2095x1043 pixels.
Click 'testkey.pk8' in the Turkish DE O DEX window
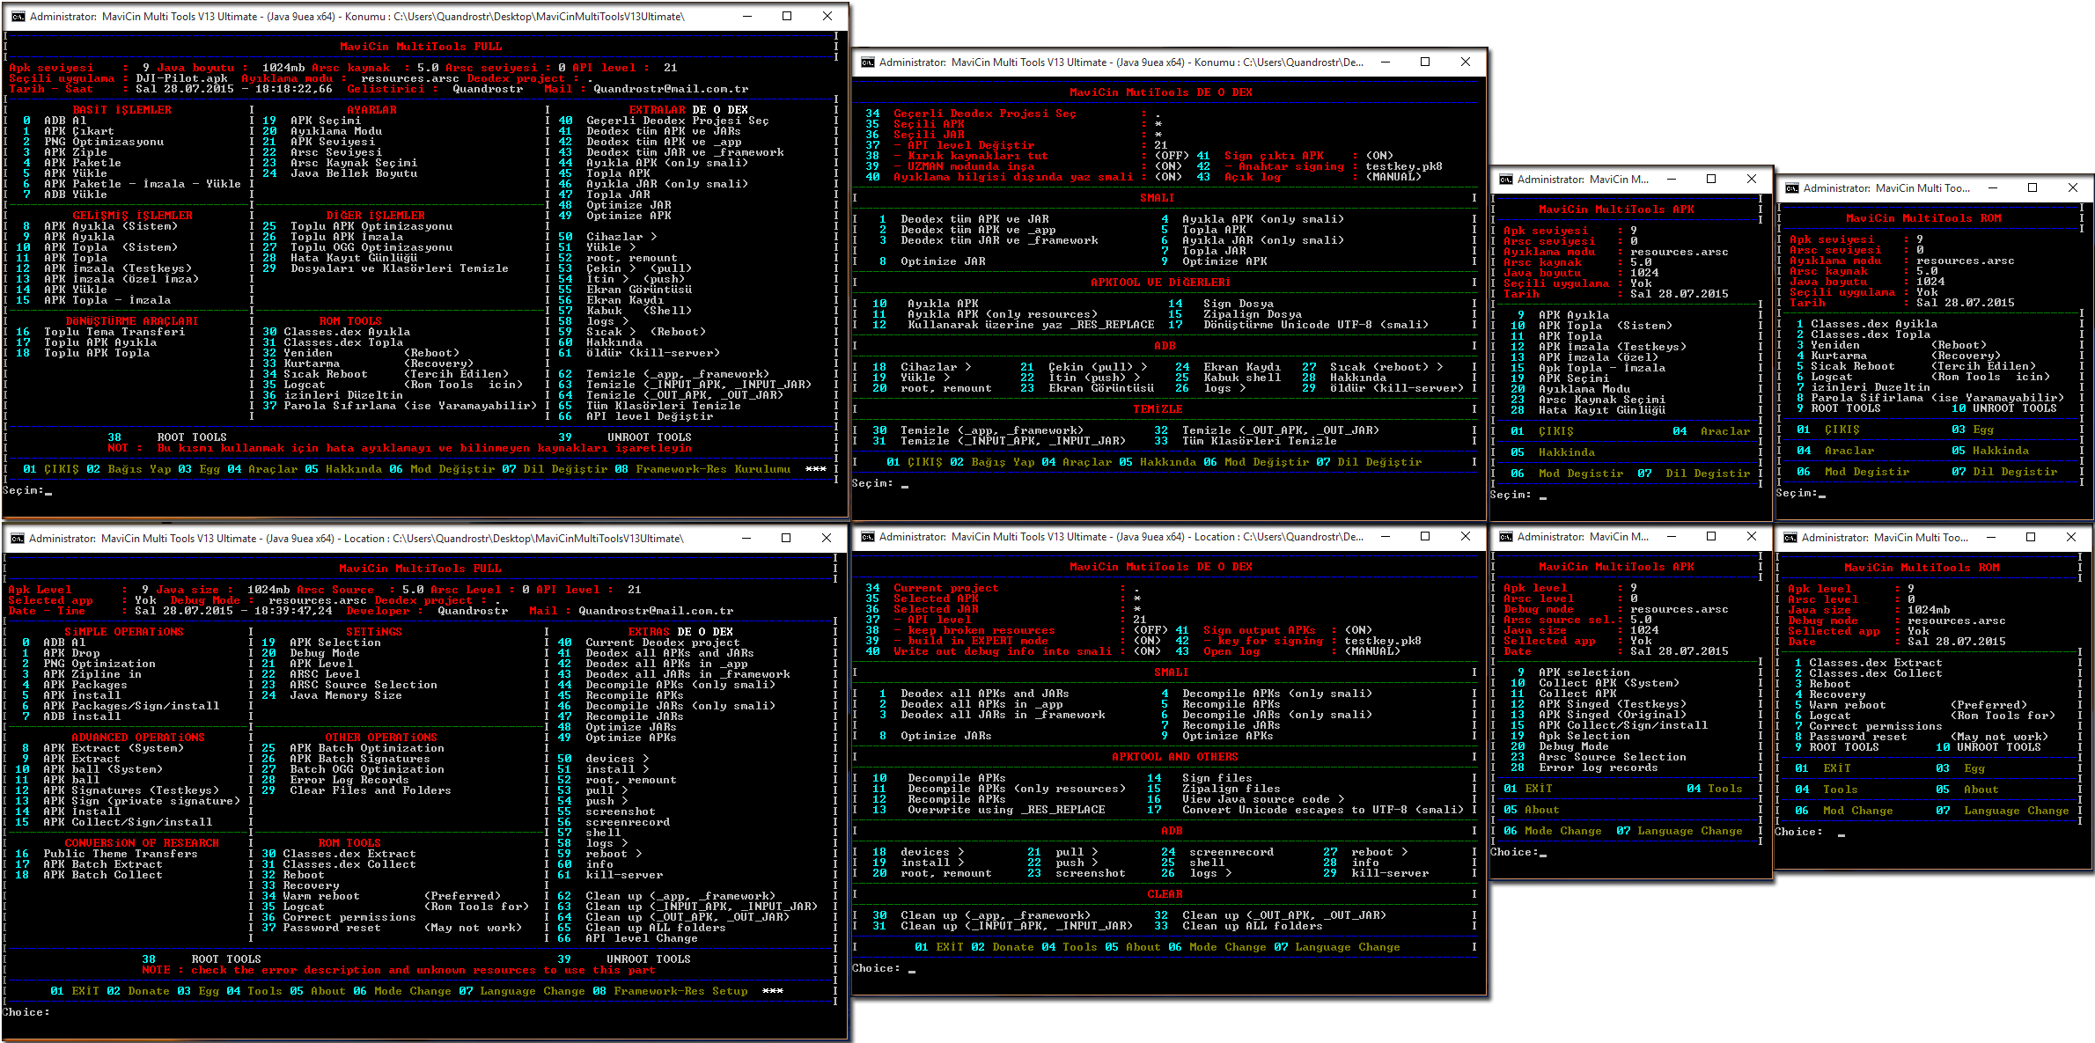pyautogui.click(x=1404, y=166)
